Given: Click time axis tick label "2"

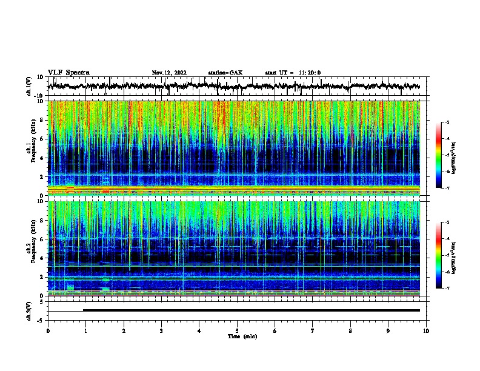Looking at the screenshot, I should tap(124, 331).
